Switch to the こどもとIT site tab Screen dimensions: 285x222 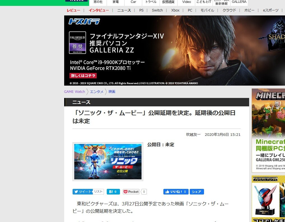pos(204,2)
